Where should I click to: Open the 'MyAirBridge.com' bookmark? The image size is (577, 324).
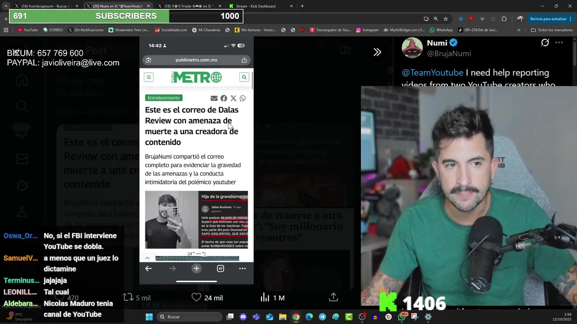(x=404, y=30)
